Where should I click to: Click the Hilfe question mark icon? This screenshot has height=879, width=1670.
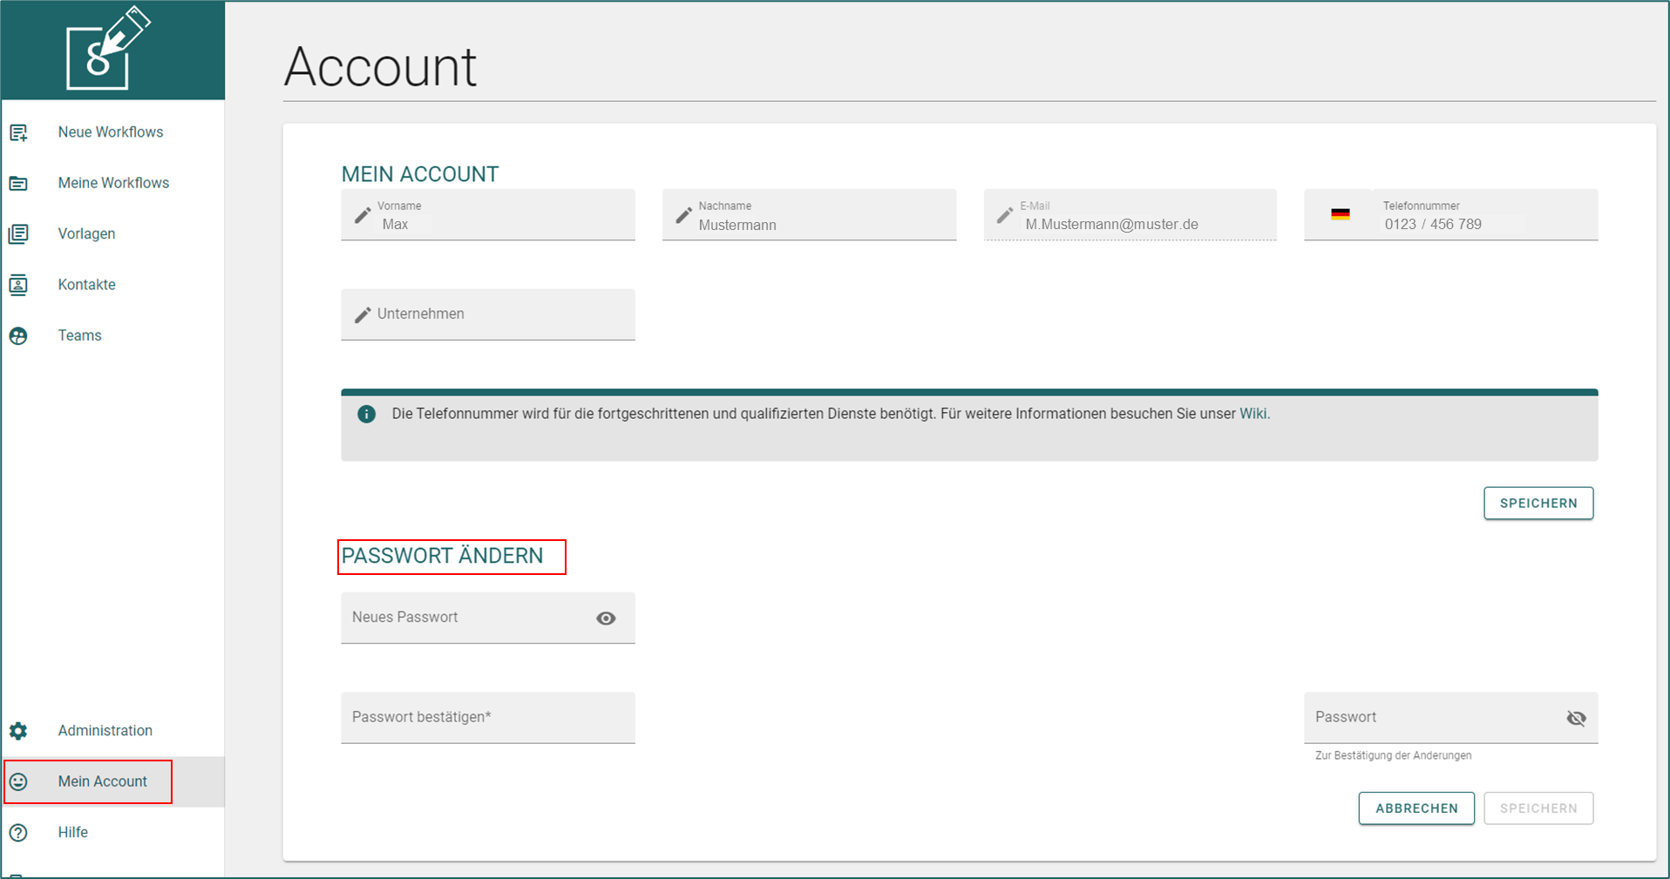point(18,833)
